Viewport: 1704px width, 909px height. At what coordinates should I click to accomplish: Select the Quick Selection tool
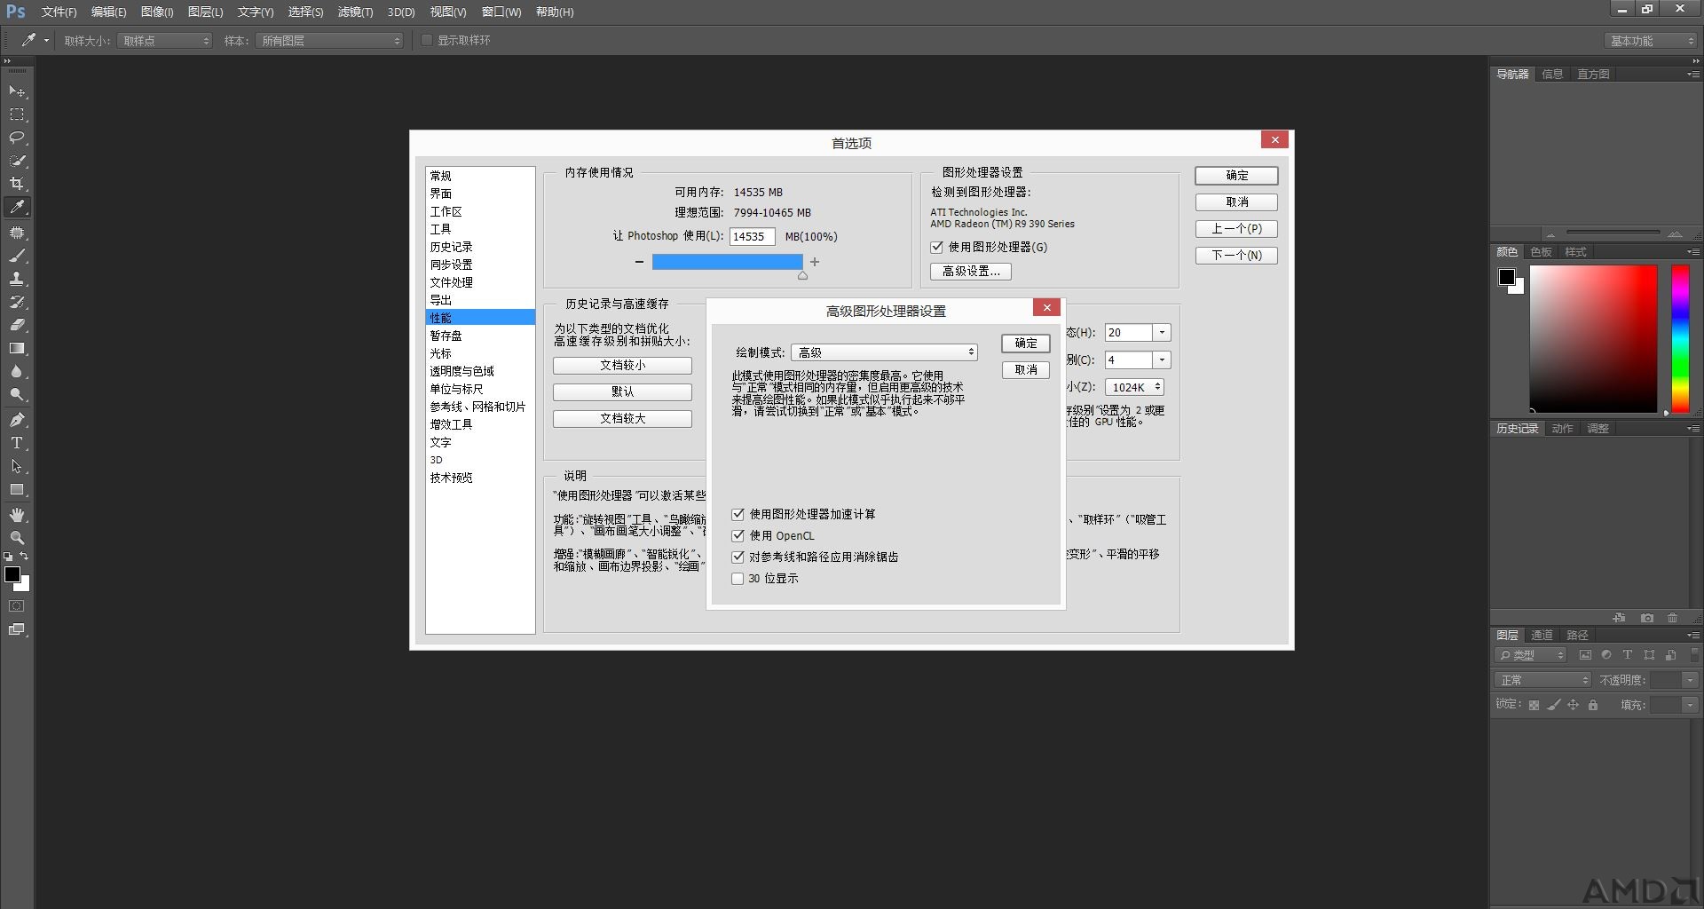point(17,161)
